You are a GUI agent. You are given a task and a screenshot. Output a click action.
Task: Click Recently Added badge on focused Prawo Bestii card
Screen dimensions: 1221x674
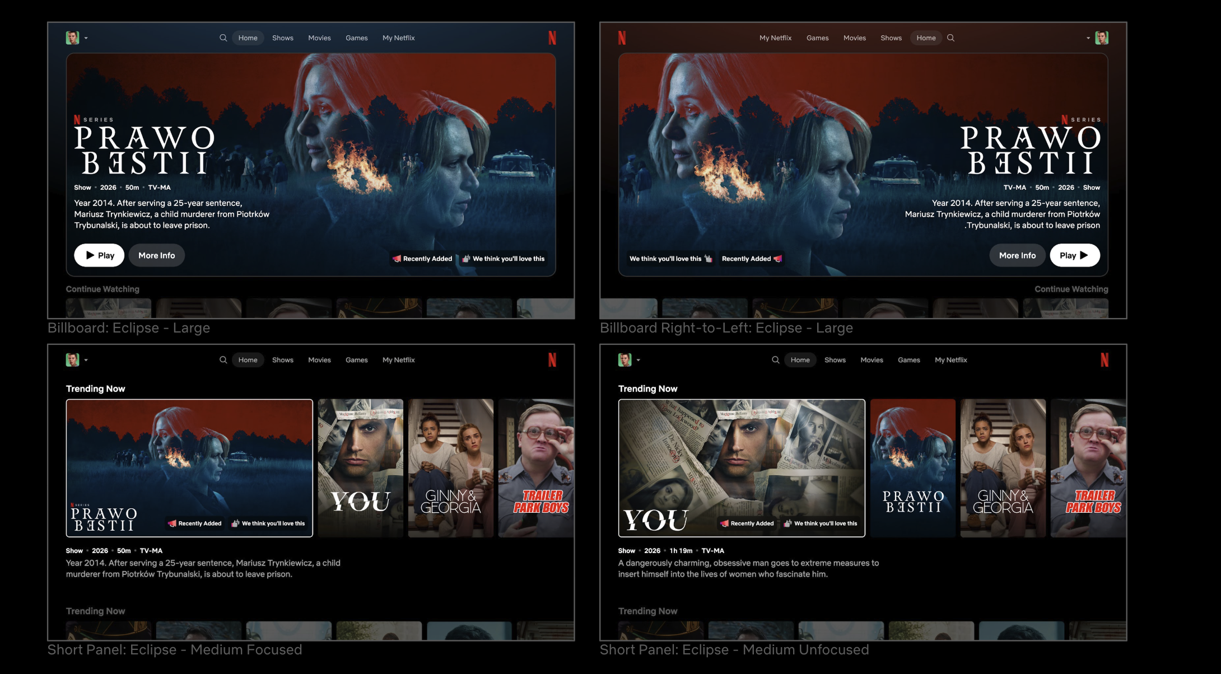click(x=195, y=523)
